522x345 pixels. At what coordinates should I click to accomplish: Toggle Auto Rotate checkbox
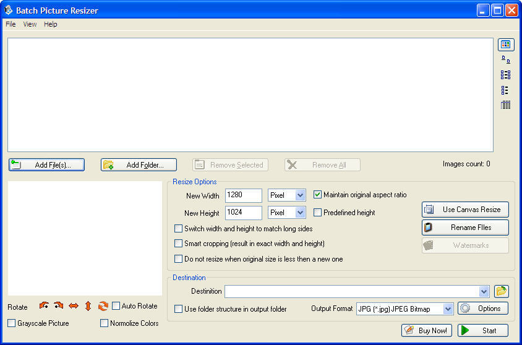point(116,306)
